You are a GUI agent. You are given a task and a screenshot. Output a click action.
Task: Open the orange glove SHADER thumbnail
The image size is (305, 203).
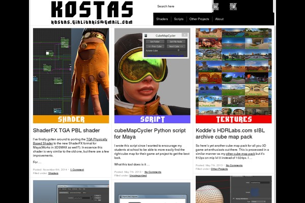[x=71, y=76]
